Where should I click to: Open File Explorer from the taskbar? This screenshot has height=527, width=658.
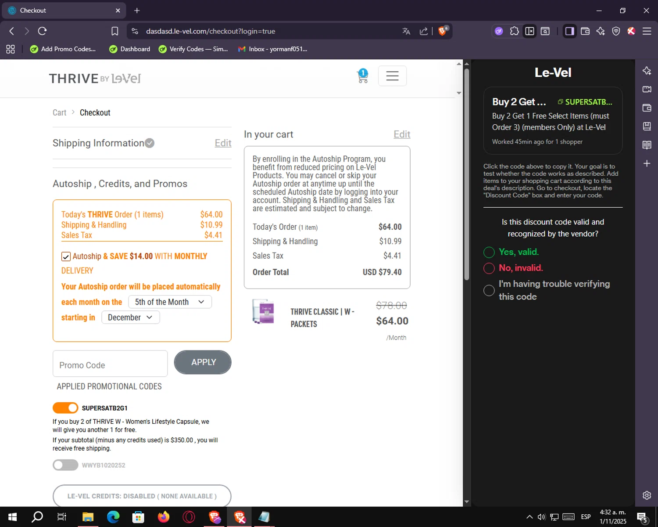pos(88,517)
